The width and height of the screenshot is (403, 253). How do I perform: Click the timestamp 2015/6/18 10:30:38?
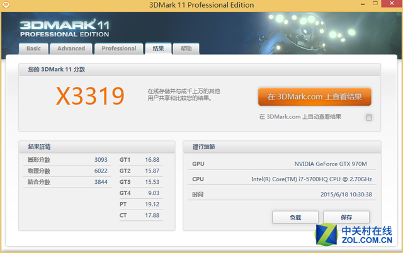(346, 194)
